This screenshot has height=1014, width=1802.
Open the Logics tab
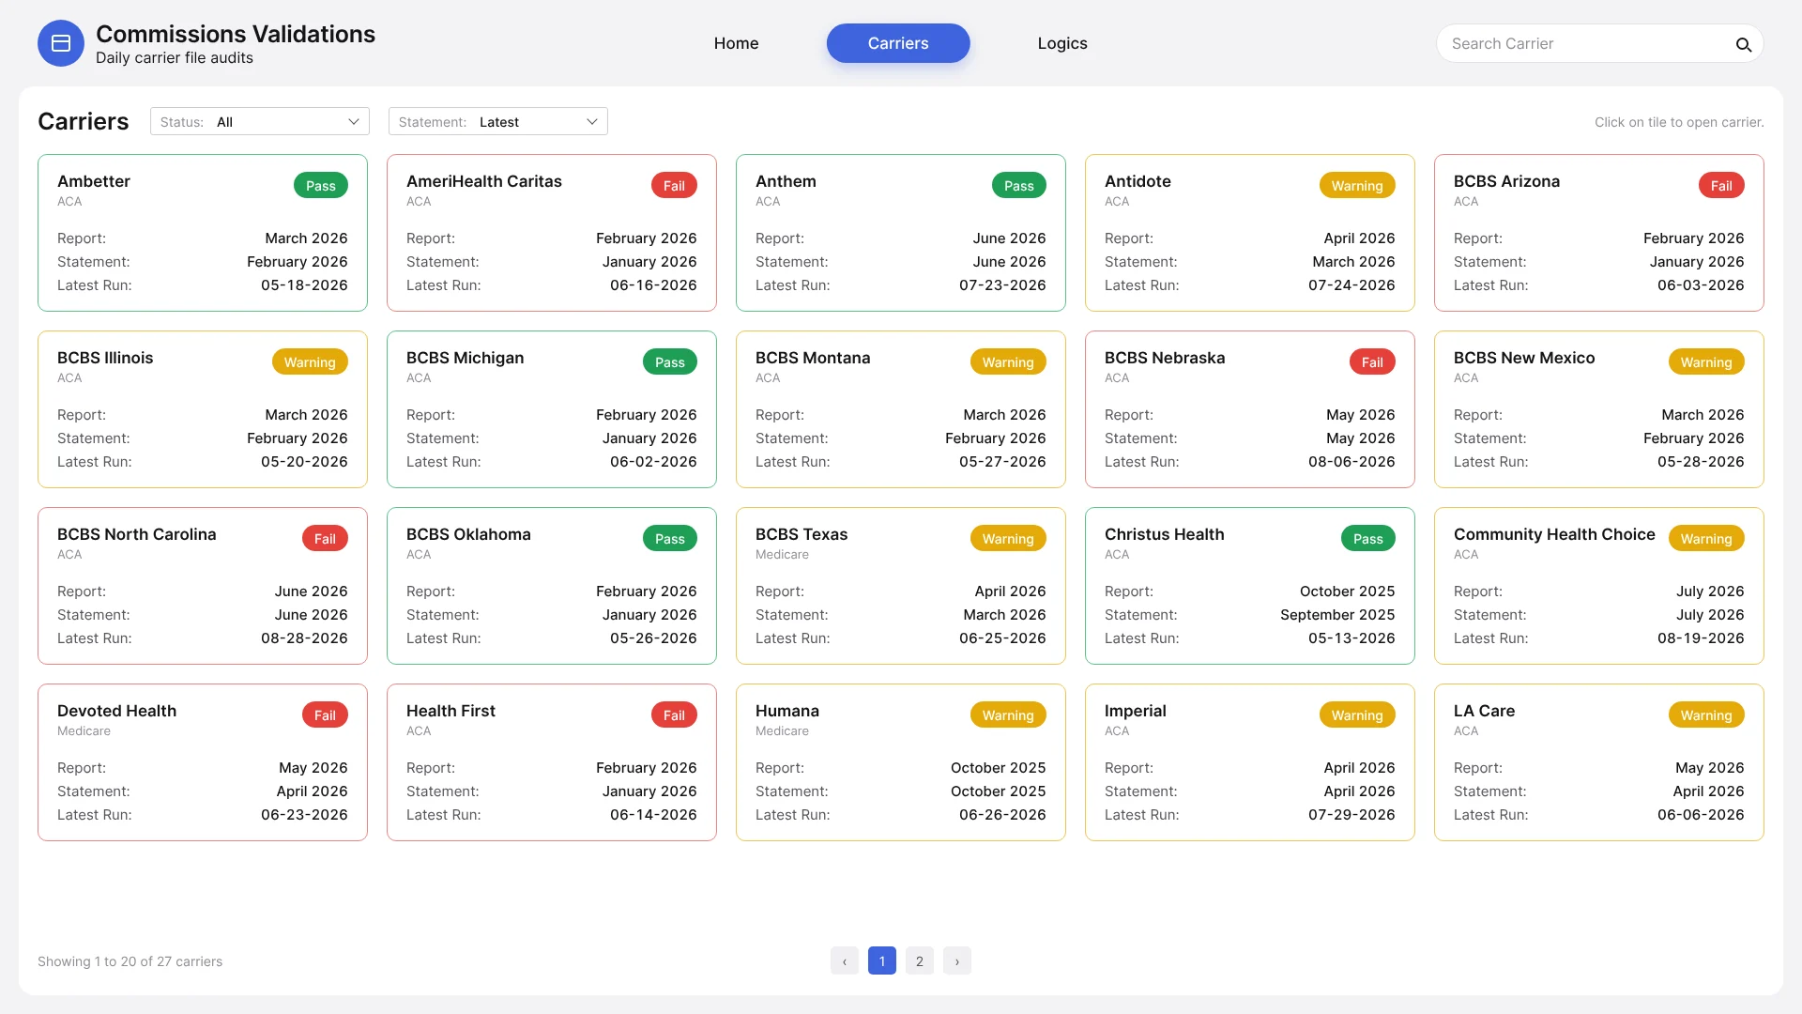(1062, 43)
